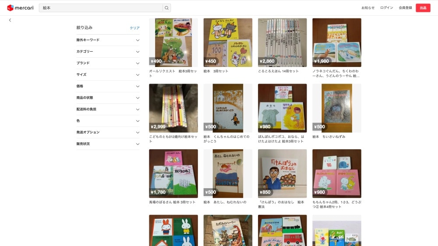Viewport: 438px width, 246px height.
Task: Expand the 商品の状態 filter chevron
Action: [138, 98]
